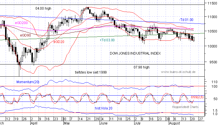Select the eGD200 moving average label
Image resolution: width=218 pixels, height=125 pixels.
click(x=21, y=23)
